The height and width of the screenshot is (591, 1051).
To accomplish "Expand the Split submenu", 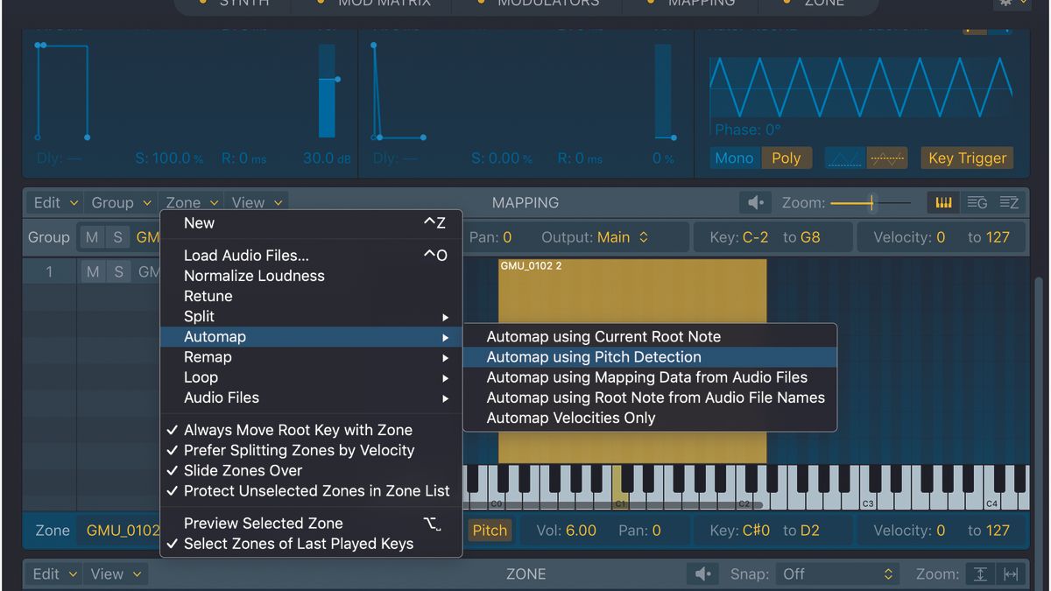I will 199,316.
